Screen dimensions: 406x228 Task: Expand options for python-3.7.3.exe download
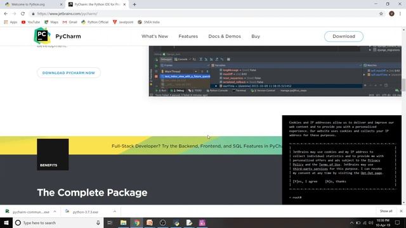point(114,212)
